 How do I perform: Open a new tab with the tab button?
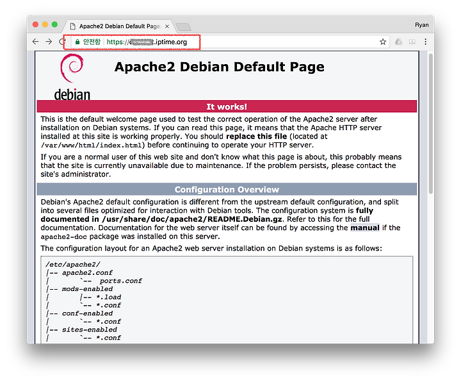[x=184, y=27]
